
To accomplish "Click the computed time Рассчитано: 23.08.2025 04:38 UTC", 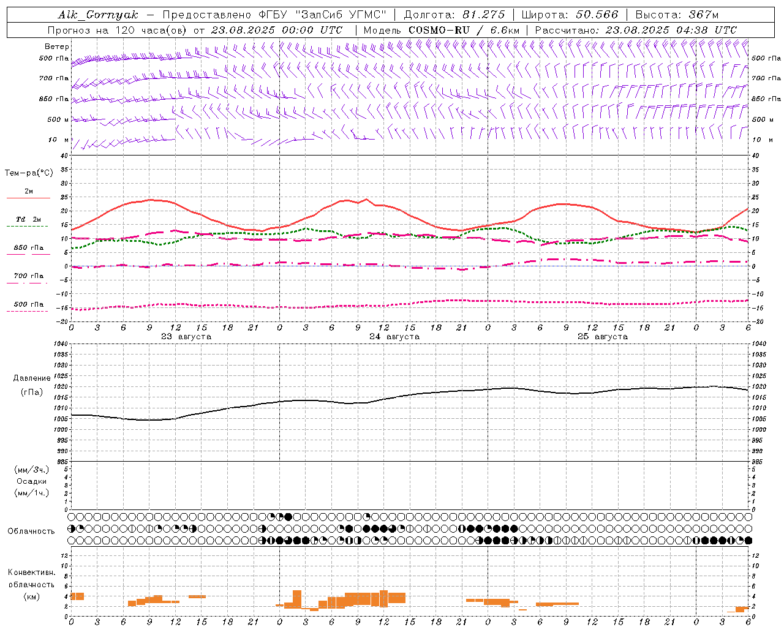I will point(636,30).
